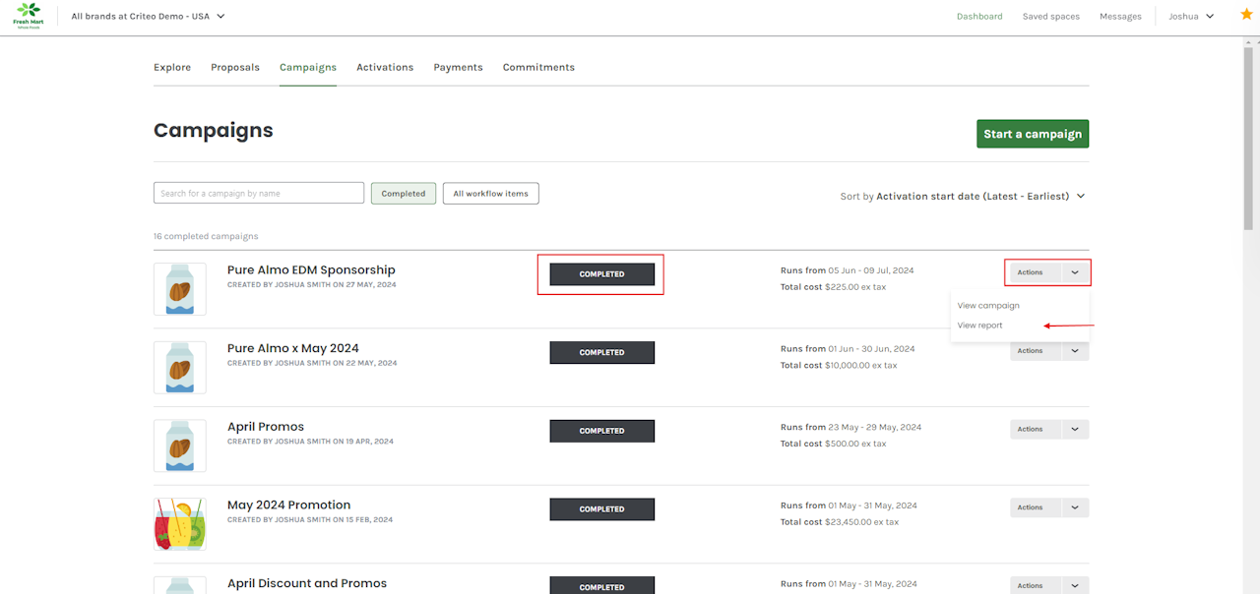Open Saved spaces
Viewport: 1260px width, 594px height.
(1050, 16)
